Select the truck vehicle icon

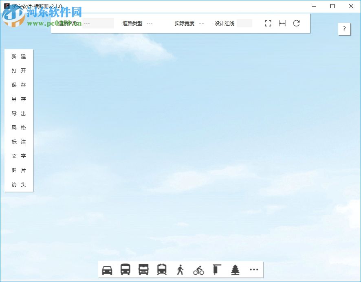tap(143, 269)
